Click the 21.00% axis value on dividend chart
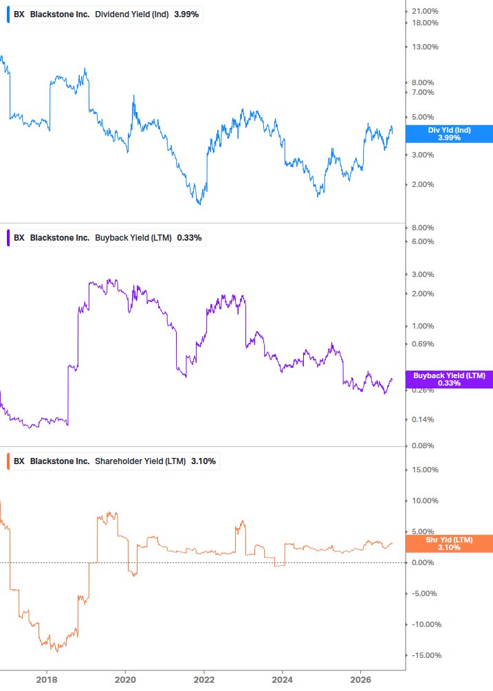Screen dimensions: 493x691 (425, 11)
